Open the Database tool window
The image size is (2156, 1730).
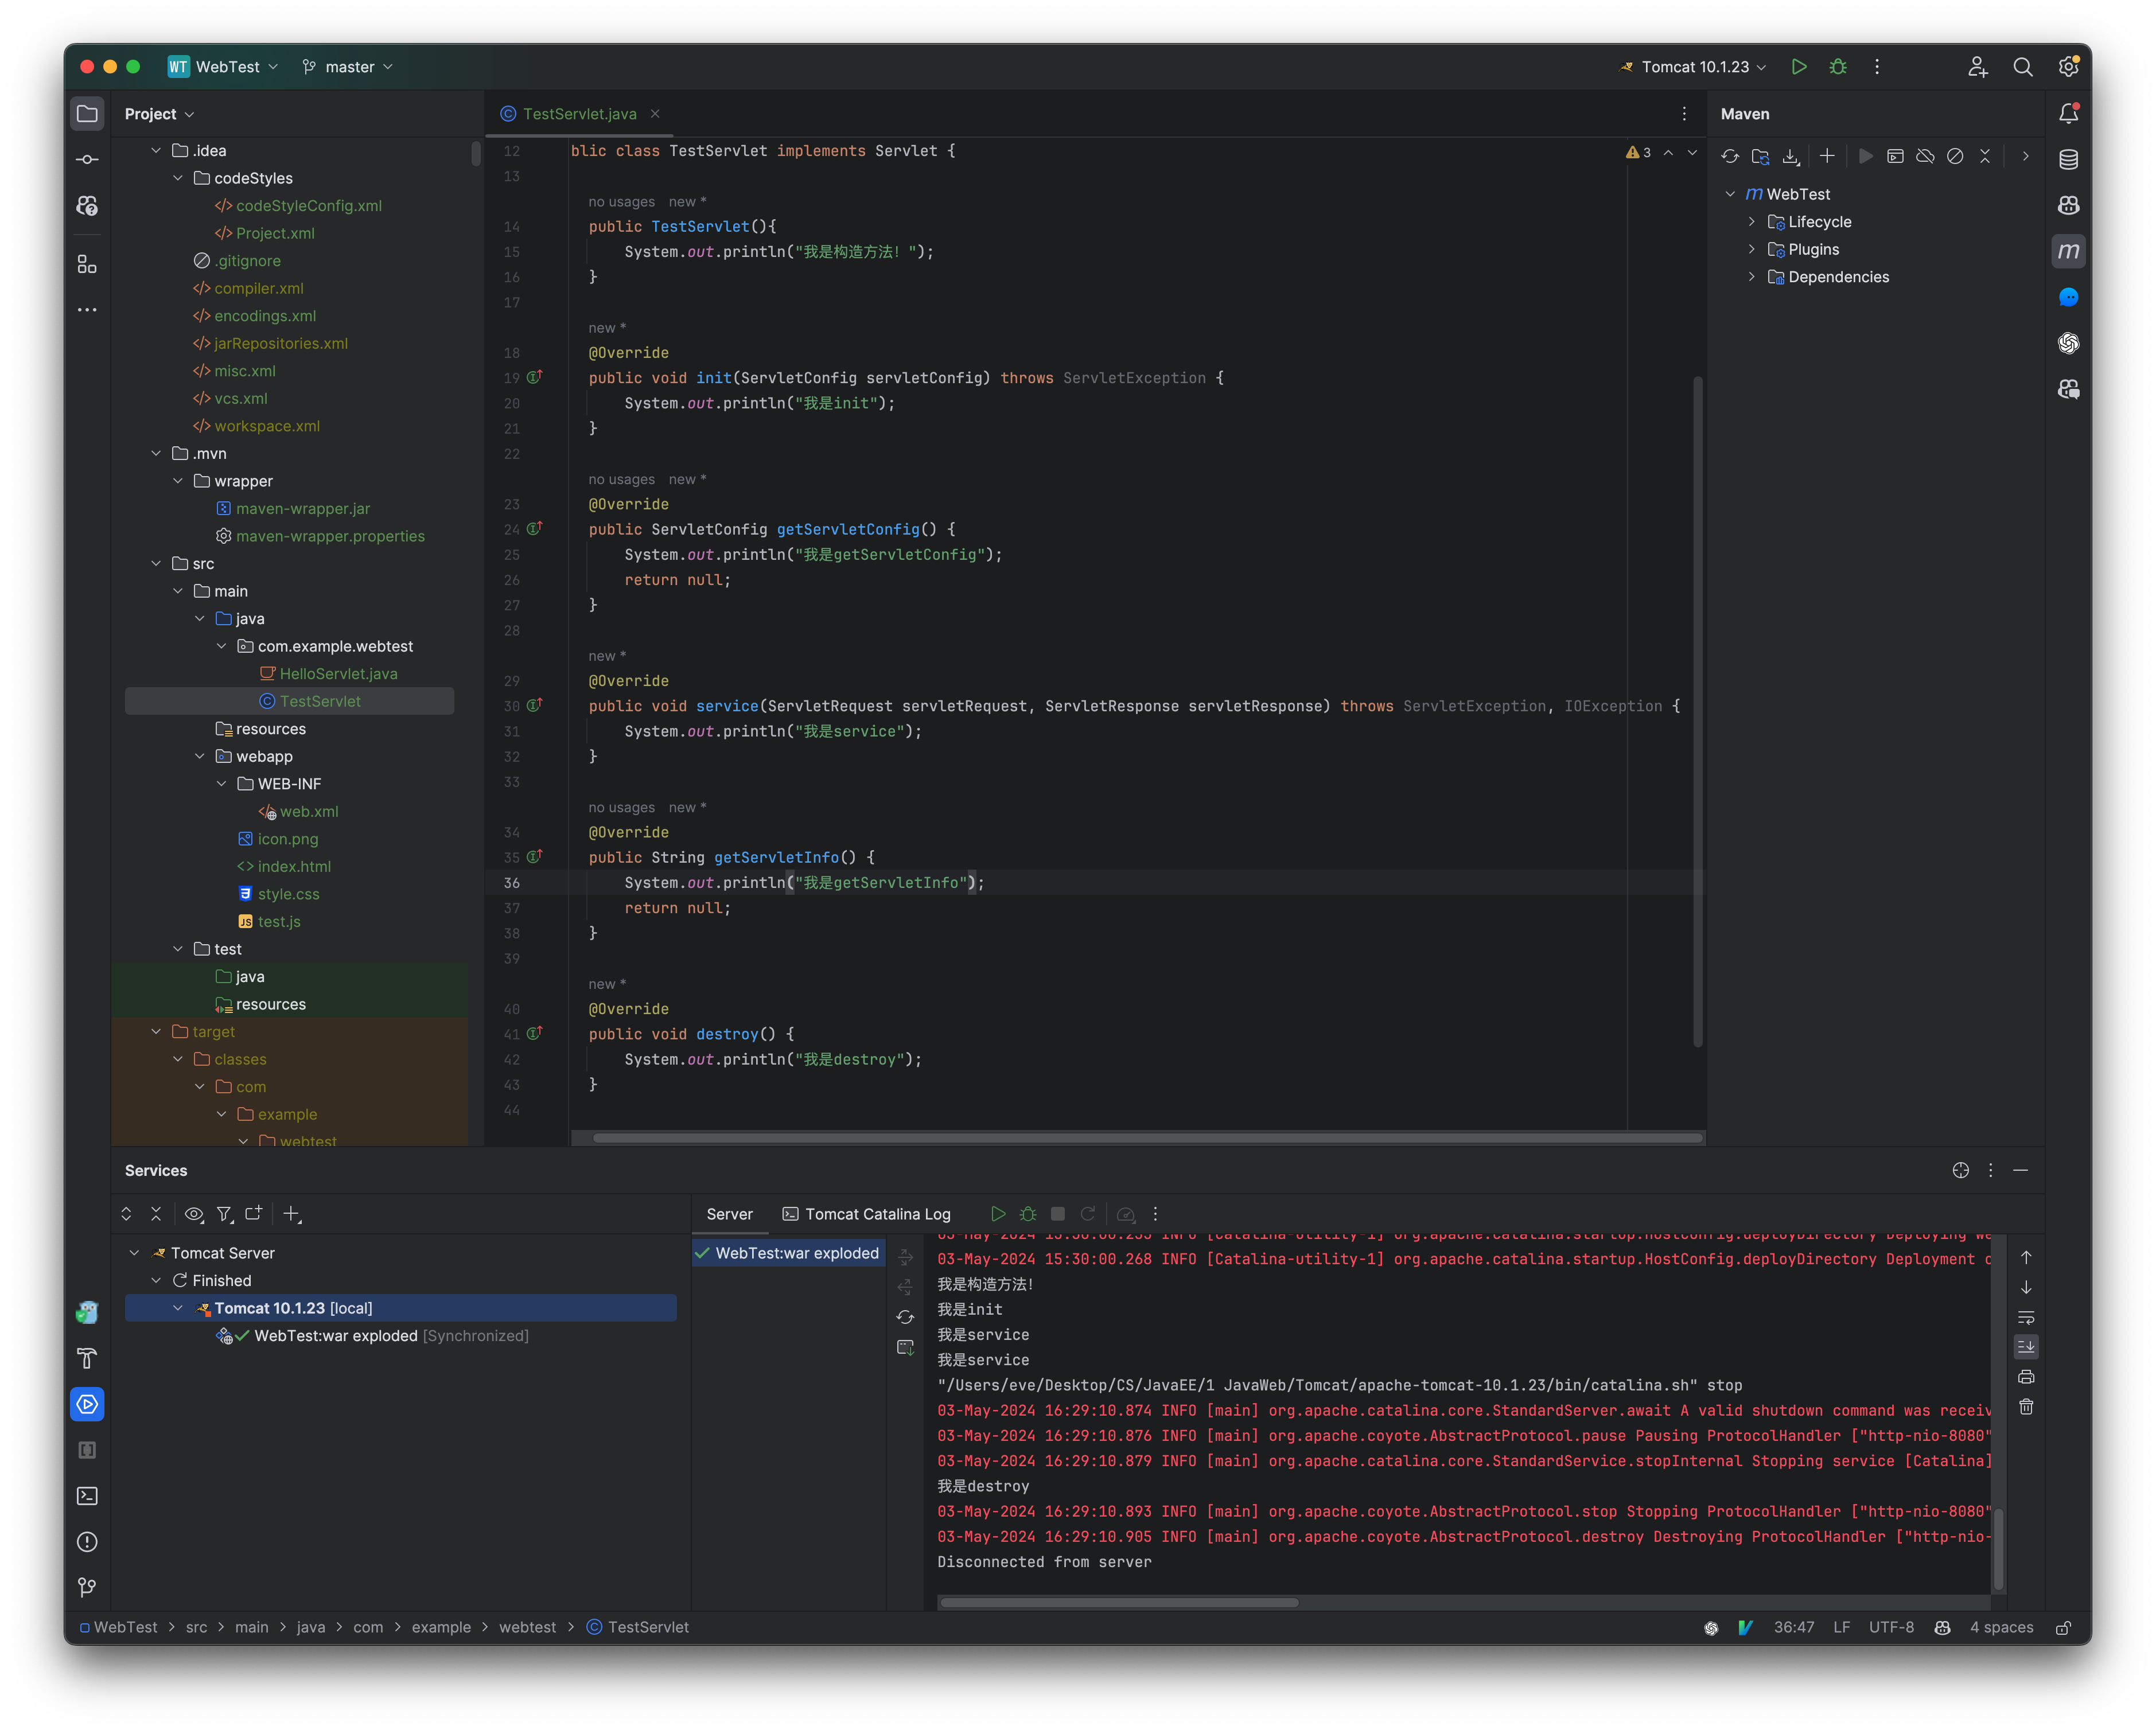click(2069, 158)
